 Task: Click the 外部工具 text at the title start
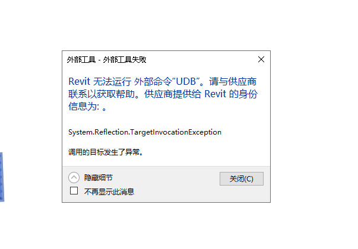point(81,60)
